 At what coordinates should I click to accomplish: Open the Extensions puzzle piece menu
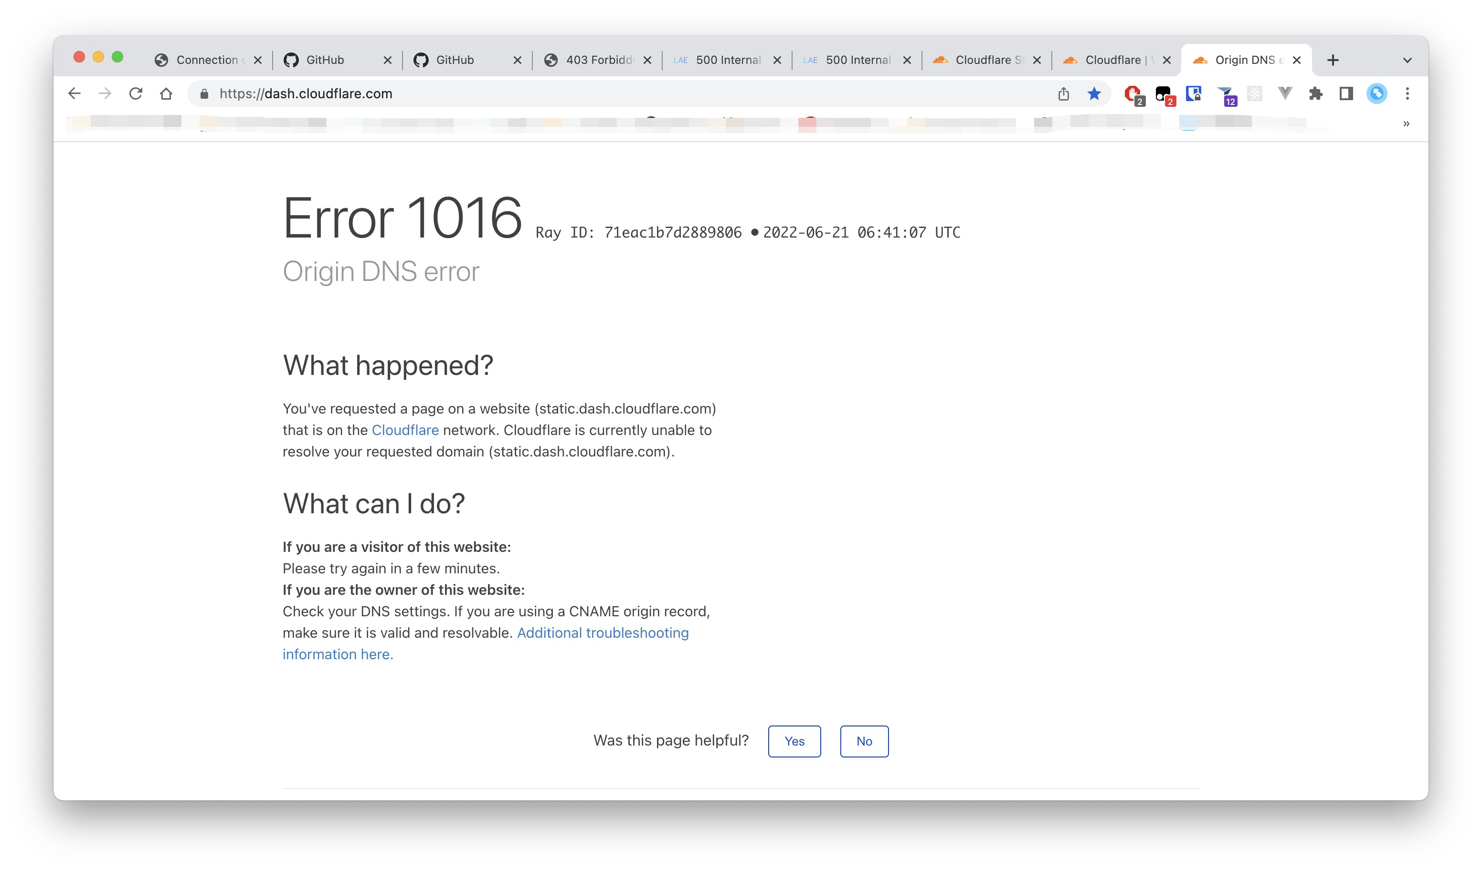1315,93
